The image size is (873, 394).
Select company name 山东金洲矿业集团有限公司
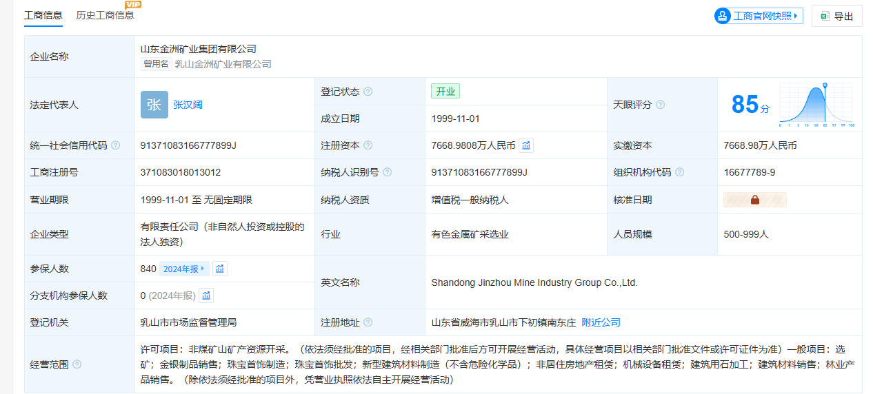[x=198, y=49]
